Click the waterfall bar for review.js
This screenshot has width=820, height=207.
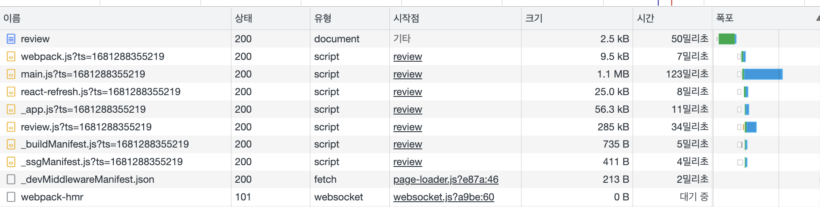pyautogui.click(x=751, y=127)
